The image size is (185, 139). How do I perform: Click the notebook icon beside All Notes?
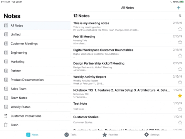coord(6,25)
